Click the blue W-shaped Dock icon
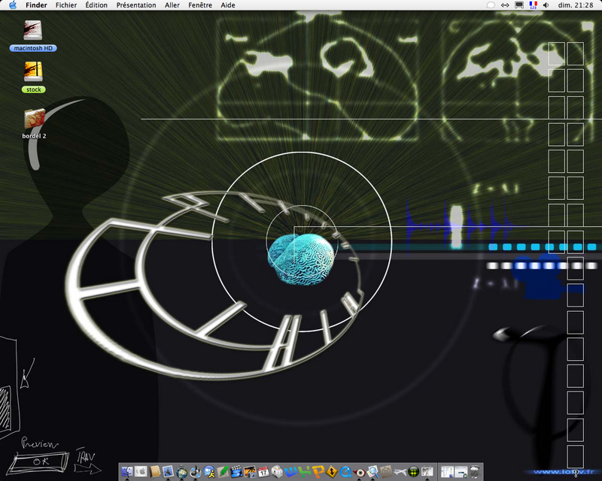 pyautogui.click(x=291, y=471)
